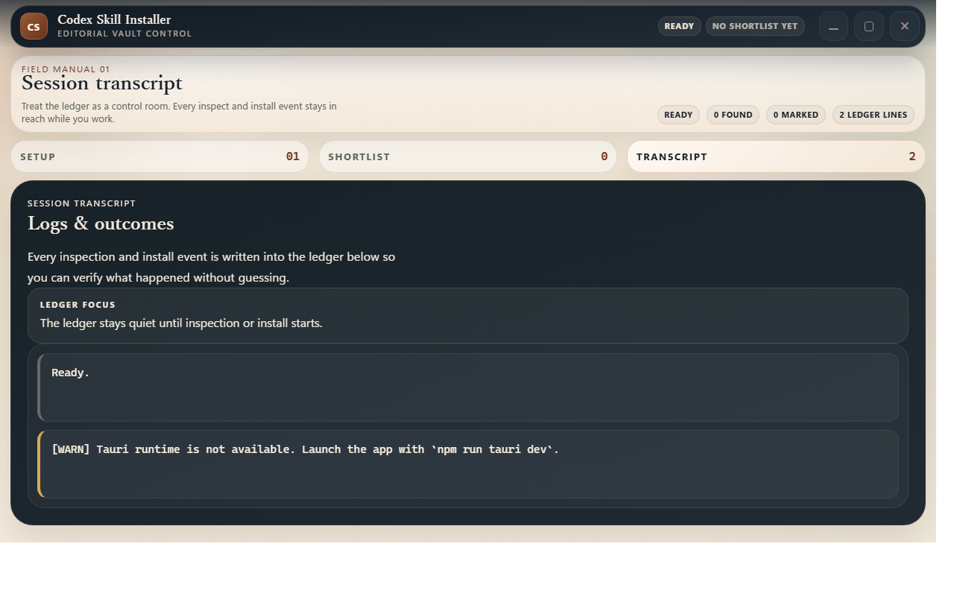Open the Setup tab

coord(159,156)
